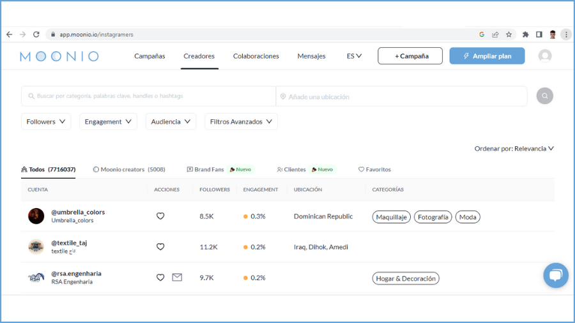Viewport: 575px width, 323px height.
Task: Click the Fotografía category tag
Action: click(x=433, y=217)
